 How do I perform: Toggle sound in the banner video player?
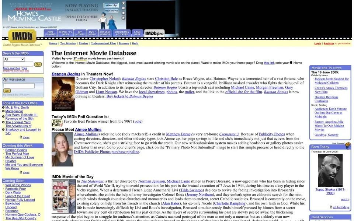pos(123,8)
